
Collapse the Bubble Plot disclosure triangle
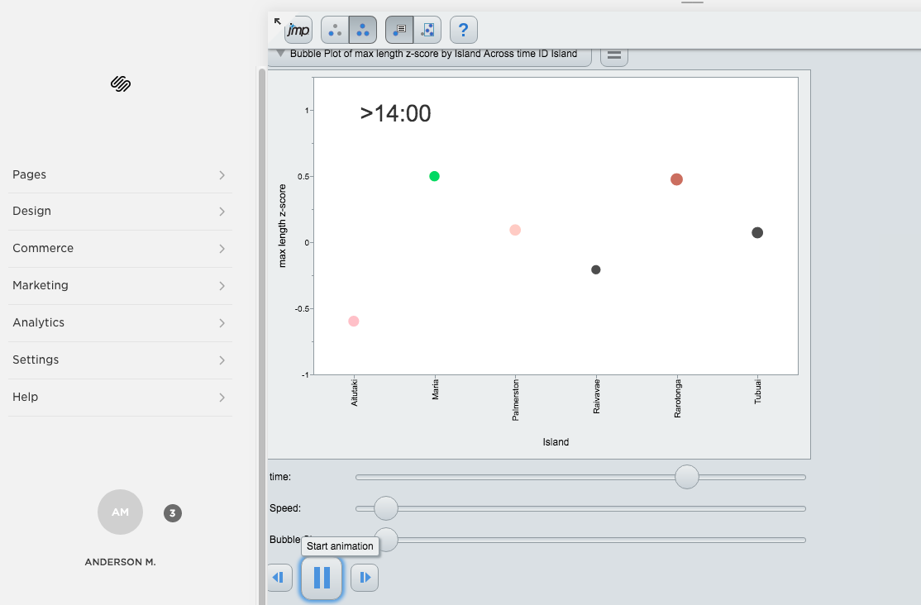pyautogui.click(x=281, y=54)
